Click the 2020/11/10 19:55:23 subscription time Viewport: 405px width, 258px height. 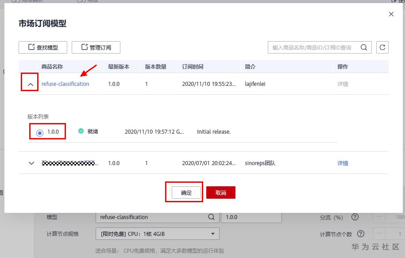tap(209, 84)
